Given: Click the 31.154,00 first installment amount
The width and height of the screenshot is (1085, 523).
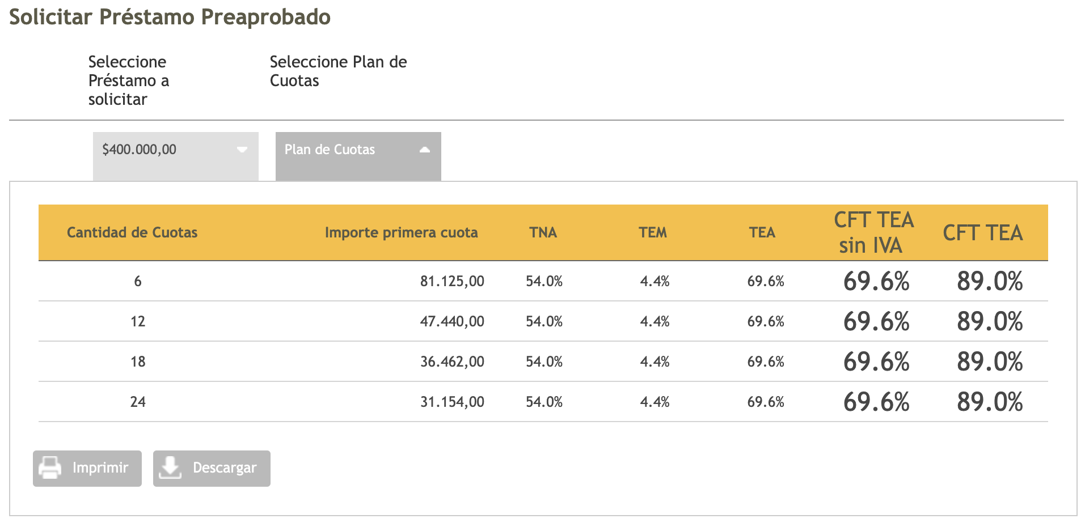Looking at the screenshot, I should pyautogui.click(x=452, y=402).
